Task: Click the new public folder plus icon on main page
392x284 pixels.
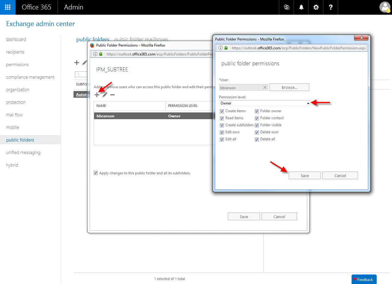Action: [x=77, y=63]
